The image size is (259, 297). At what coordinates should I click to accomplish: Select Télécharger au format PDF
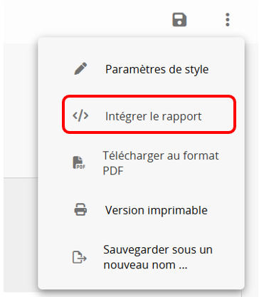tap(142, 163)
